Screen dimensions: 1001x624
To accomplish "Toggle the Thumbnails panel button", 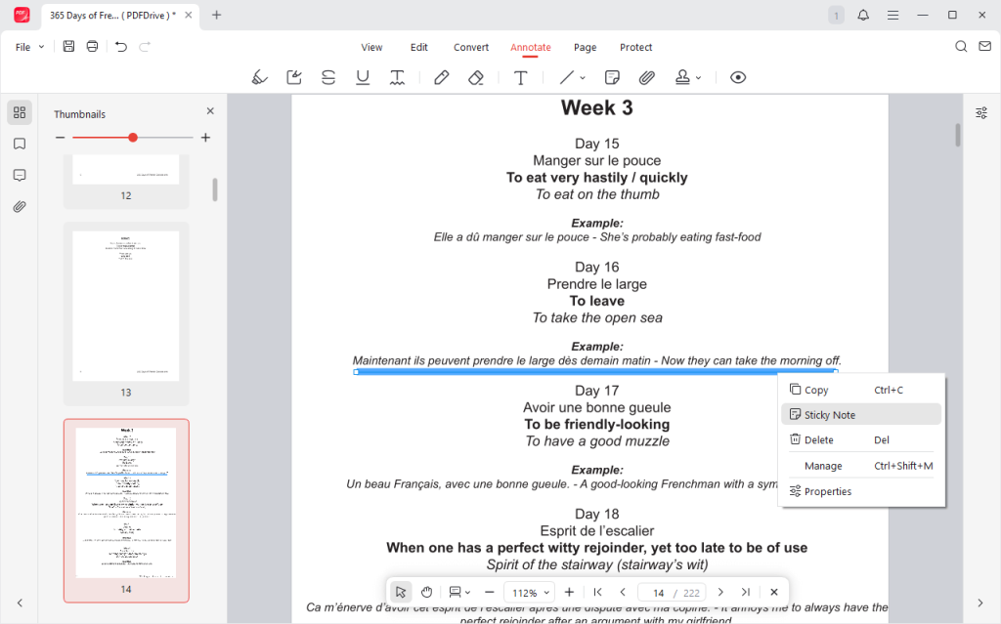I will coord(20,112).
